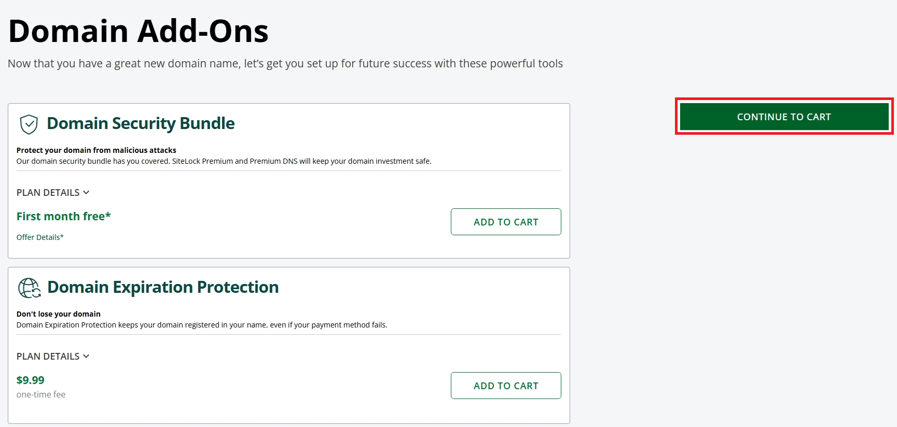Click the shield icon beside Domain Security Bundle
897x427 pixels.
[x=29, y=124]
